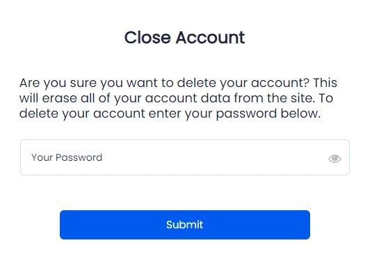Confirm account deletion with Submit
This screenshot has width=372, height=268.
point(185,225)
